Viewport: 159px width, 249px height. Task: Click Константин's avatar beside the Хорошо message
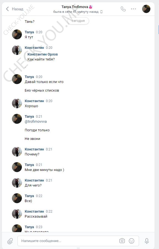coord(17,103)
